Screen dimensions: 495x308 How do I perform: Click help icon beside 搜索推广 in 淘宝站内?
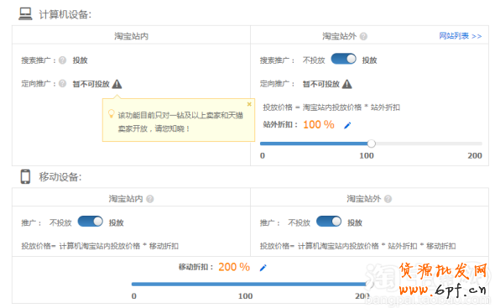point(63,60)
